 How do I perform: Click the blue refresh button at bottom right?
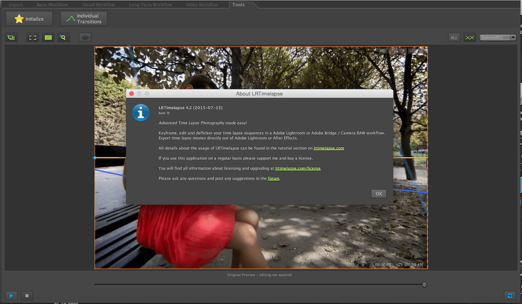pyautogui.click(x=509, y=295)
